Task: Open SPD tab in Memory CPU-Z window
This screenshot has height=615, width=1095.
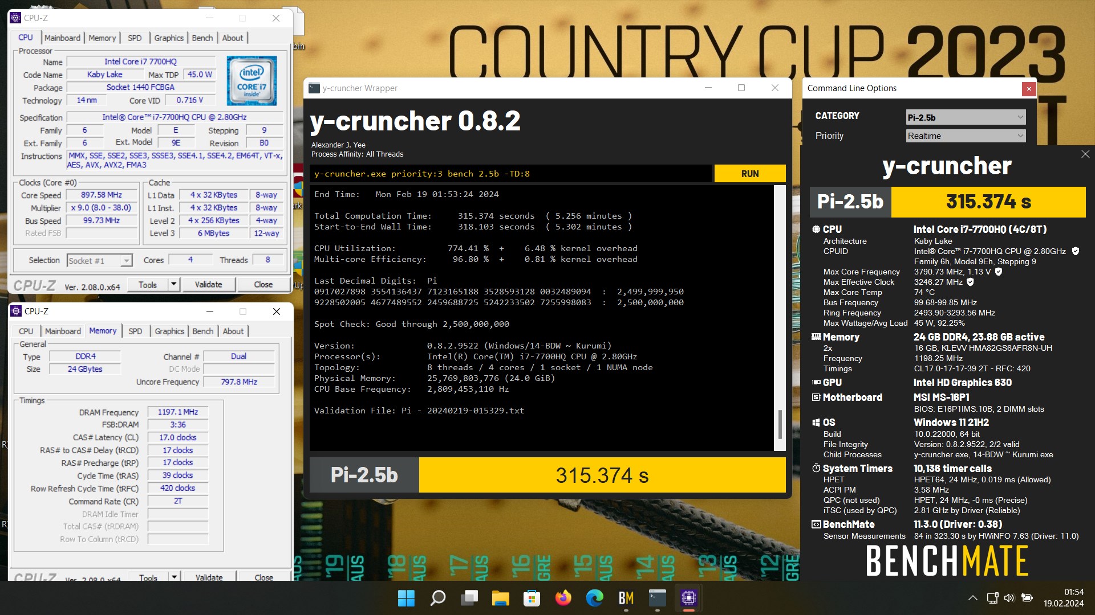Action: [135, 331]
